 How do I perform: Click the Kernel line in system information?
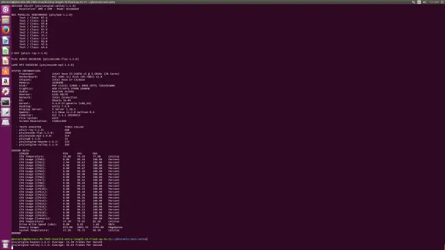point(55,103)
